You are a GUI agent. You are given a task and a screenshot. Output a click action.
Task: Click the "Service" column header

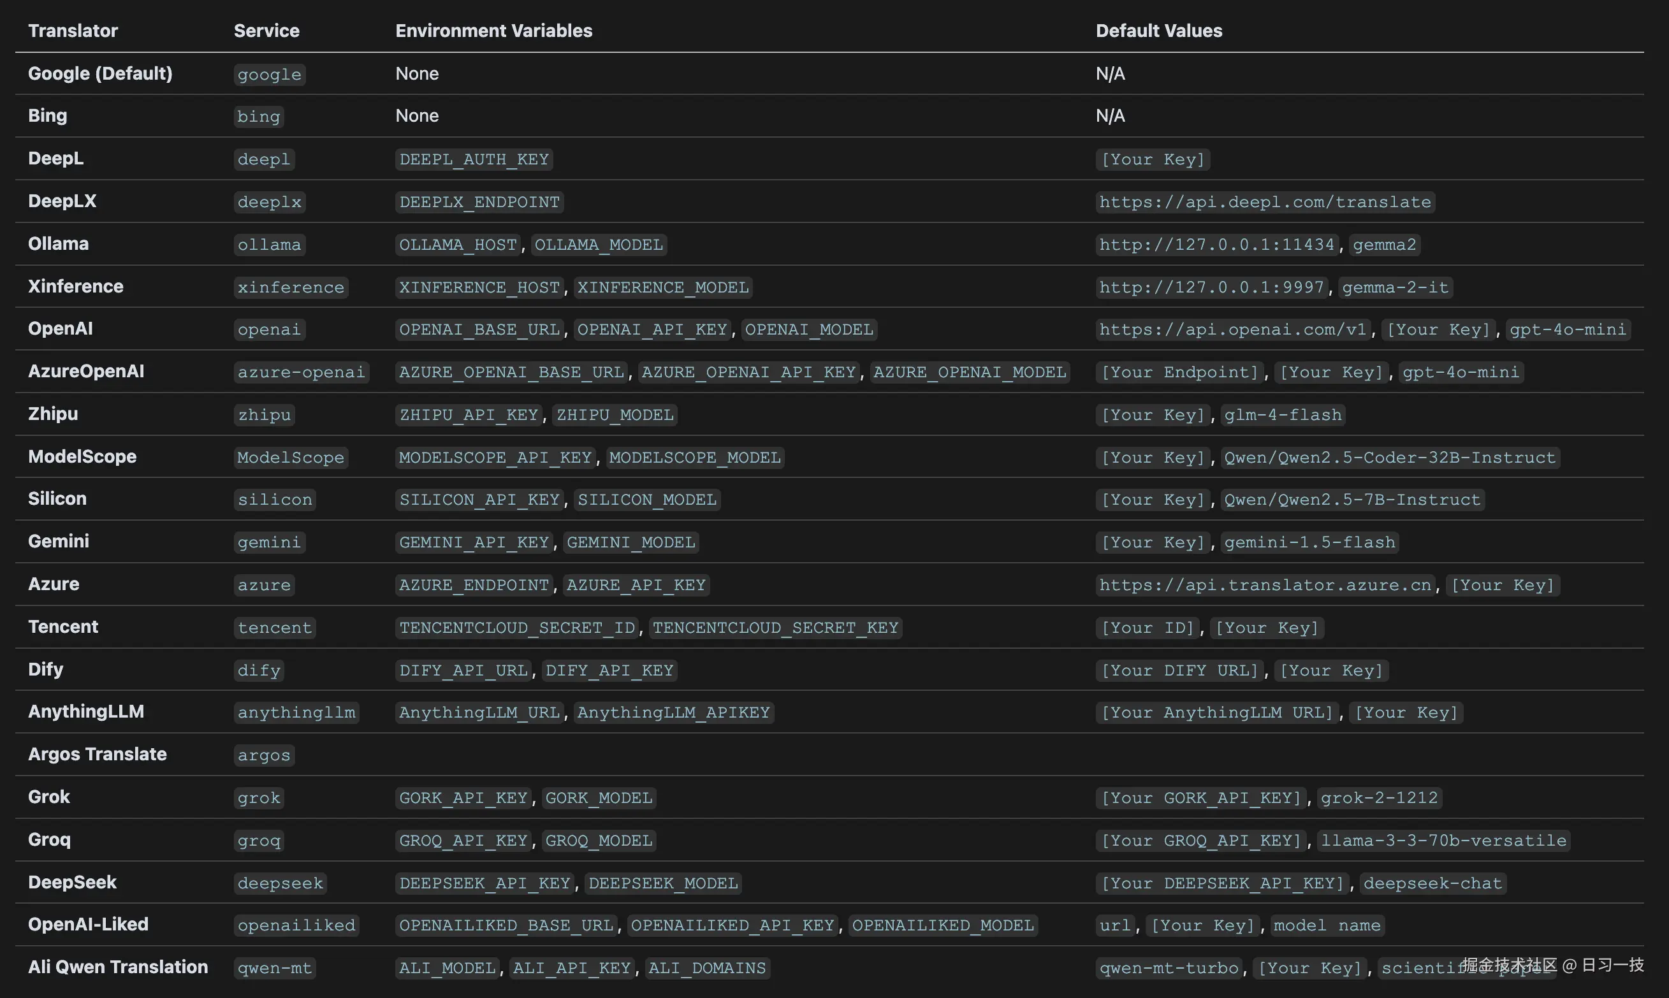pyautogui.click(x=266, y=31)
